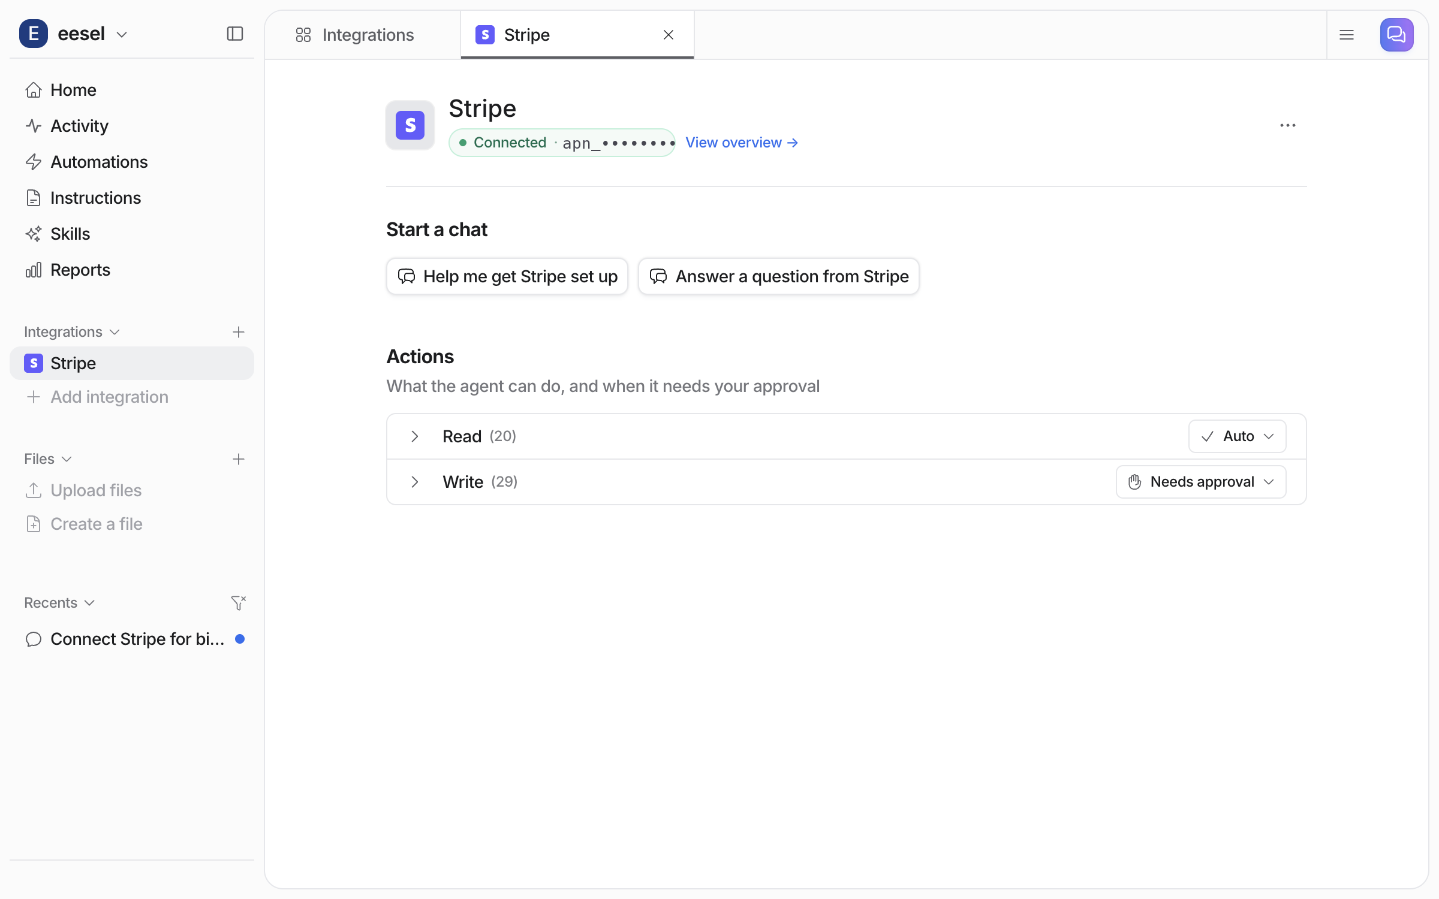Image resolution: width=1439 pixels, height=899 pixels.
Task: Click the Connected status badge
Action: point(562,143)
